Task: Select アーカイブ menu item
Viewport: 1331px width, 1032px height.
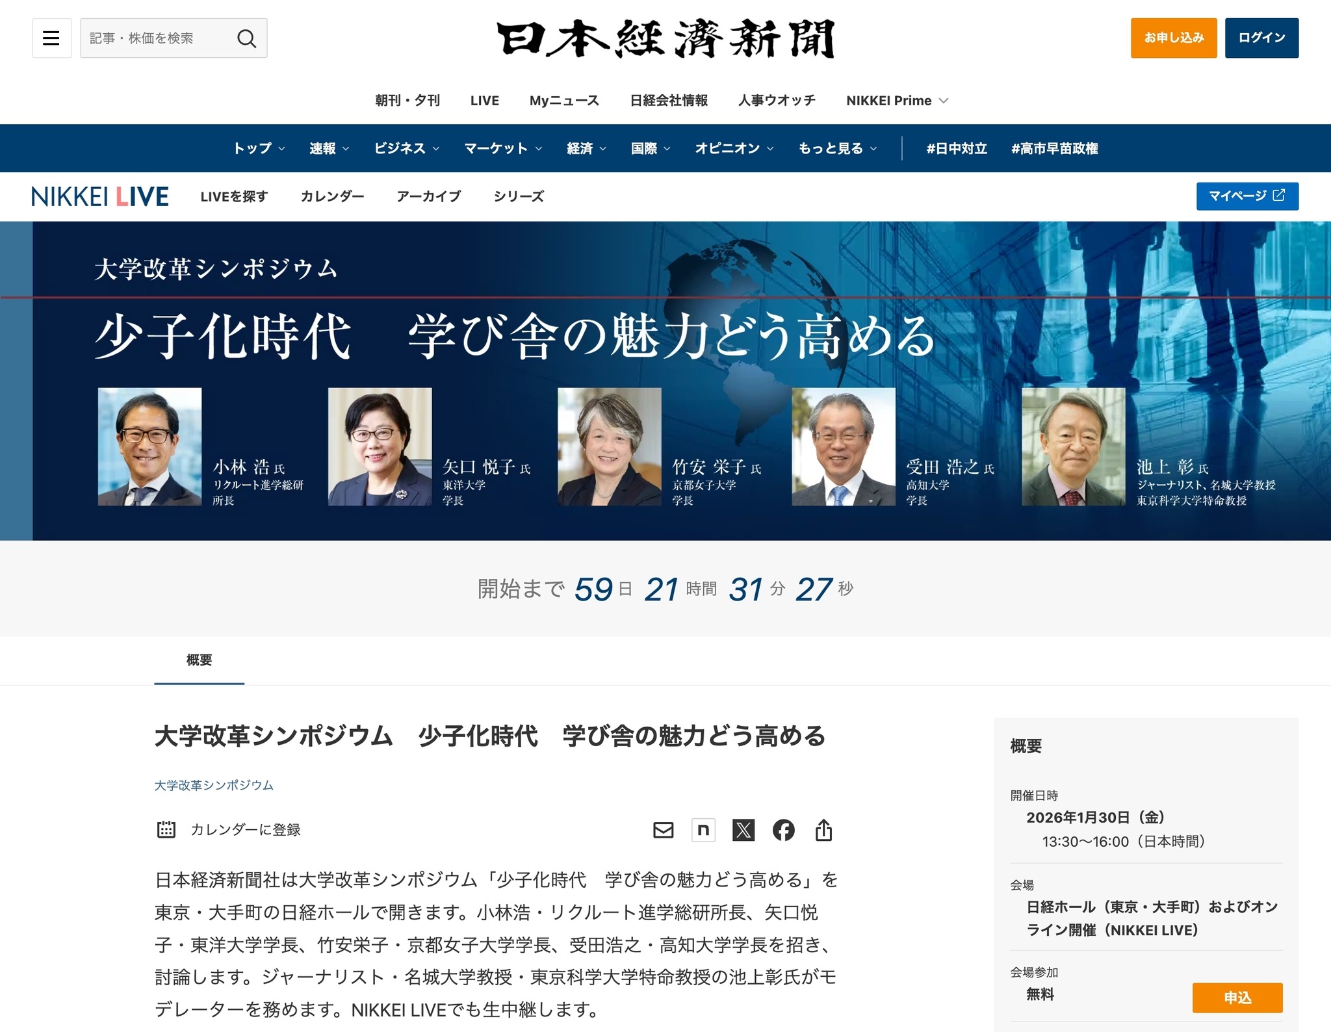Action: pyautogui.click(x=429, y=196)
